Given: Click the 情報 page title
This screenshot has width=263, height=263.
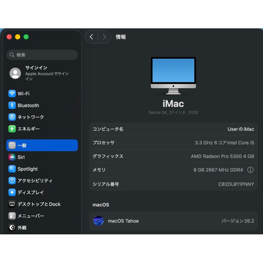Looking at the screenshot, I should pyautogui.click(x=121, y=37).
